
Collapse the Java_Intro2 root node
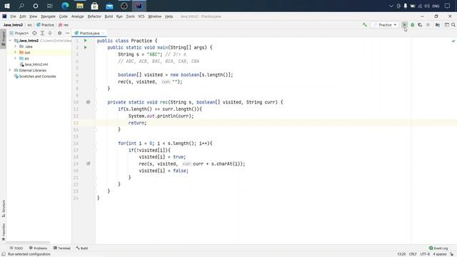pyautogui.click(x=11, y=41)
